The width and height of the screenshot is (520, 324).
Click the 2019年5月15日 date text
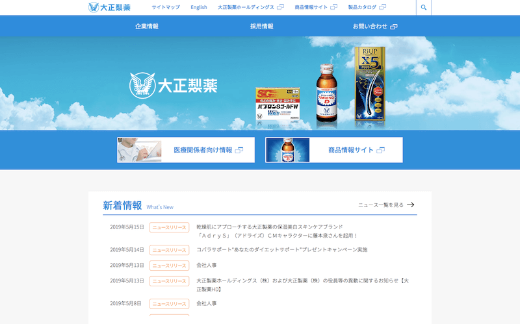(127, 227)
